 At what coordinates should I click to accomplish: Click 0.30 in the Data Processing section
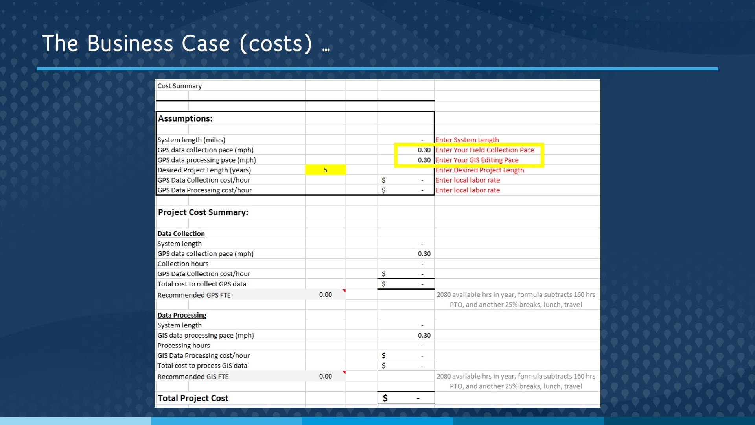point(424,335)
